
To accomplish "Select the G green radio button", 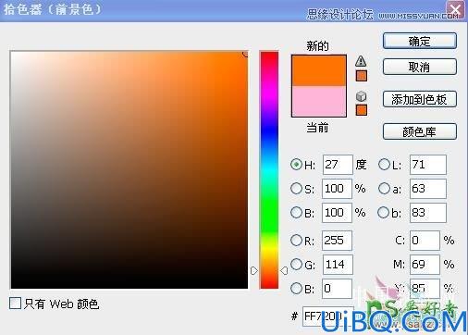I will click(x=296, y=264).
